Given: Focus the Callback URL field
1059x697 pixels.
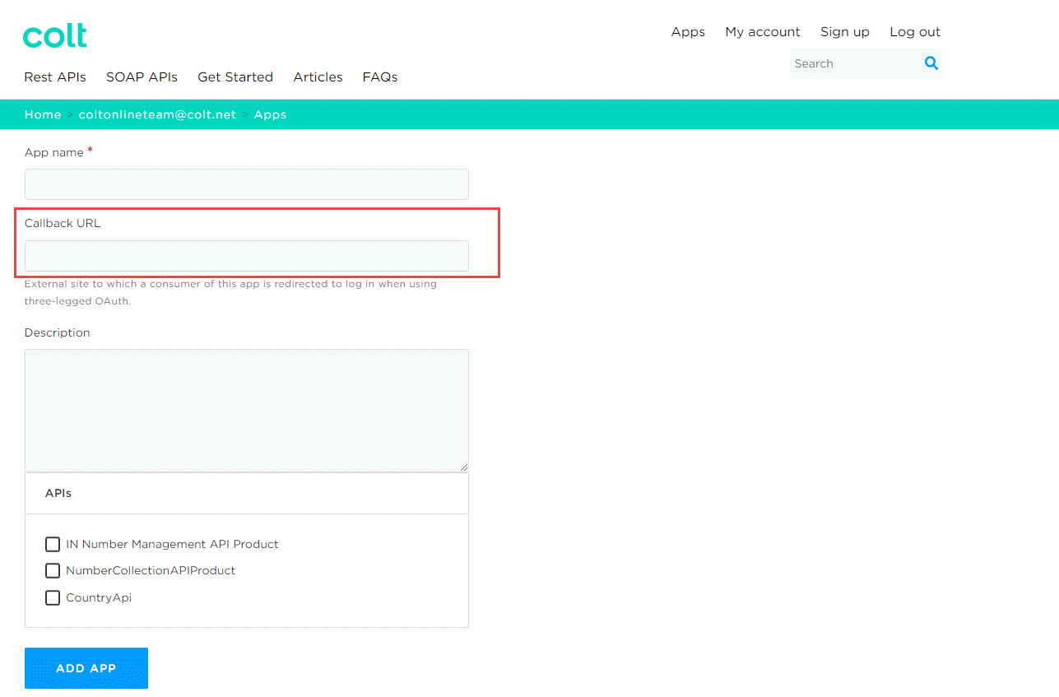Looking at the screenshot, I should coord(247,256).
